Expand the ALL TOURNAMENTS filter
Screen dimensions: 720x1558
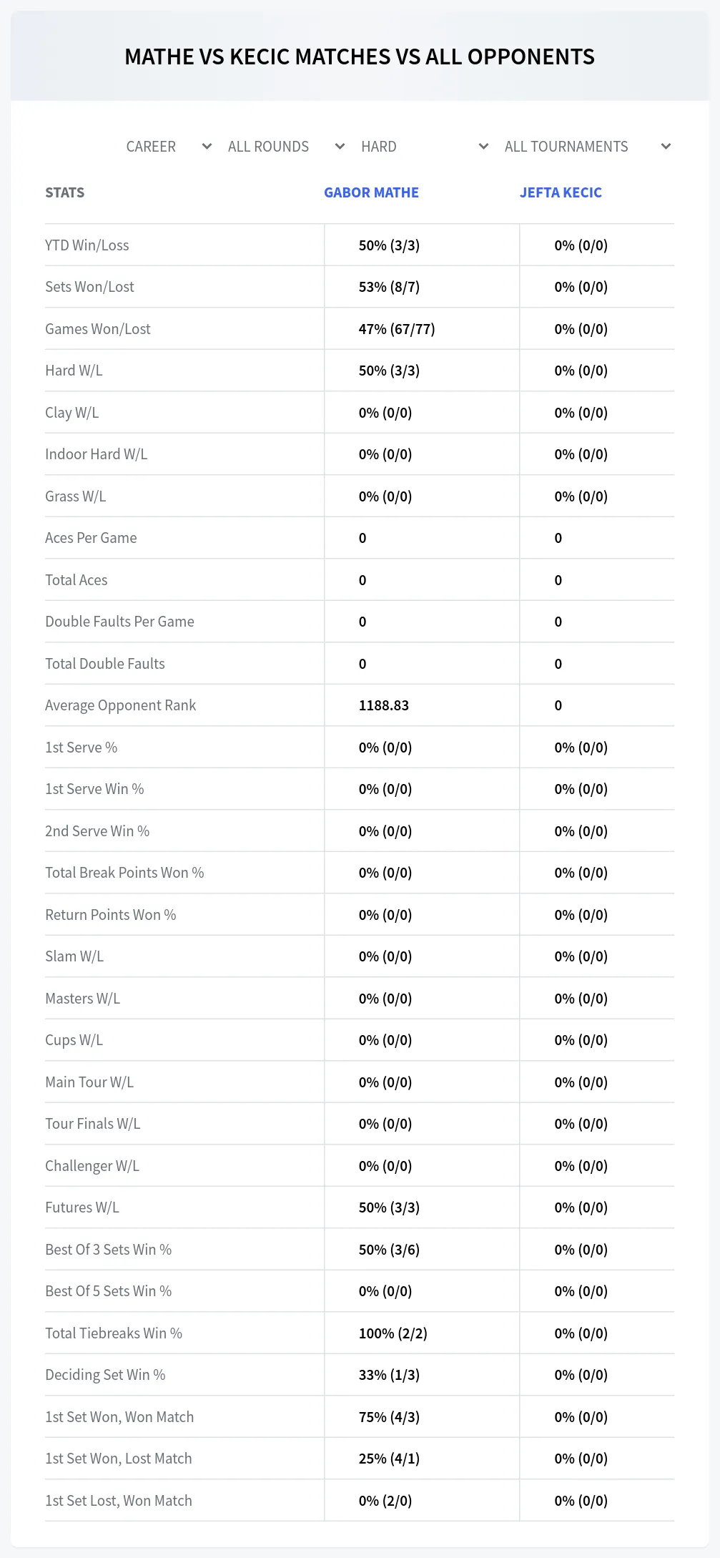(x=587, y=147)
